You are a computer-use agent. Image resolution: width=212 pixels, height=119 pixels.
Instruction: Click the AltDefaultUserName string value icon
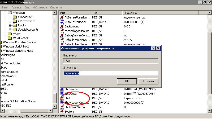click(62, 17)
